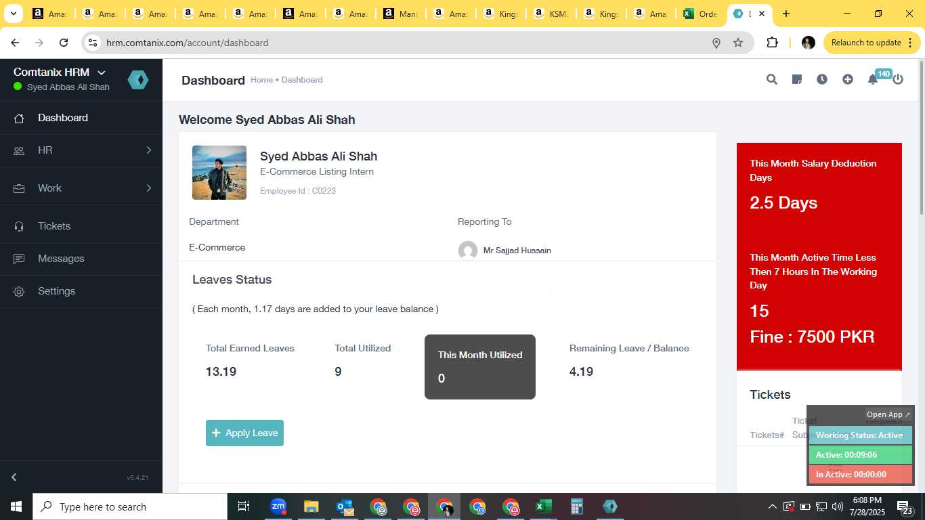The height and width of the screenshot is (520, 925).
Task: Open Excel from the taskbar
Action: 543,506
